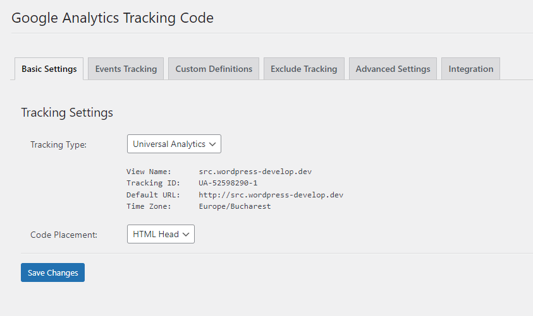The image size is (533, 316).
Task: Click the Universal Analytics dropdown chevron arrow
Action: (x=212, y=144)
